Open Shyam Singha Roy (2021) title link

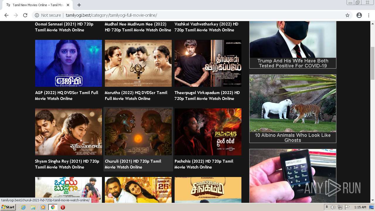(x=67, y=164)
